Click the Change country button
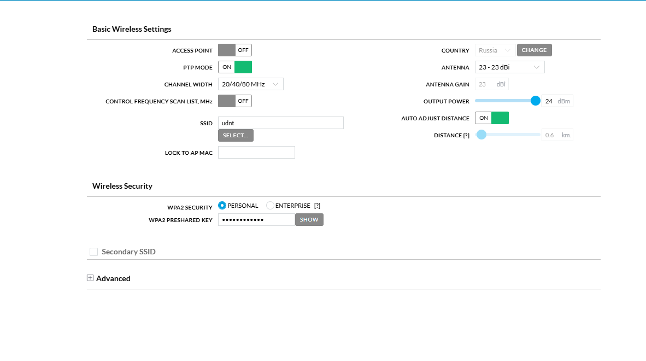 coord(534,50)
